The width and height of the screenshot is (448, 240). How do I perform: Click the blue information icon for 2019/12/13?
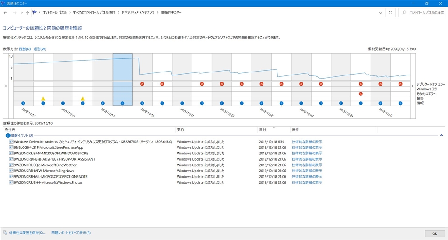tap(24, 103)
